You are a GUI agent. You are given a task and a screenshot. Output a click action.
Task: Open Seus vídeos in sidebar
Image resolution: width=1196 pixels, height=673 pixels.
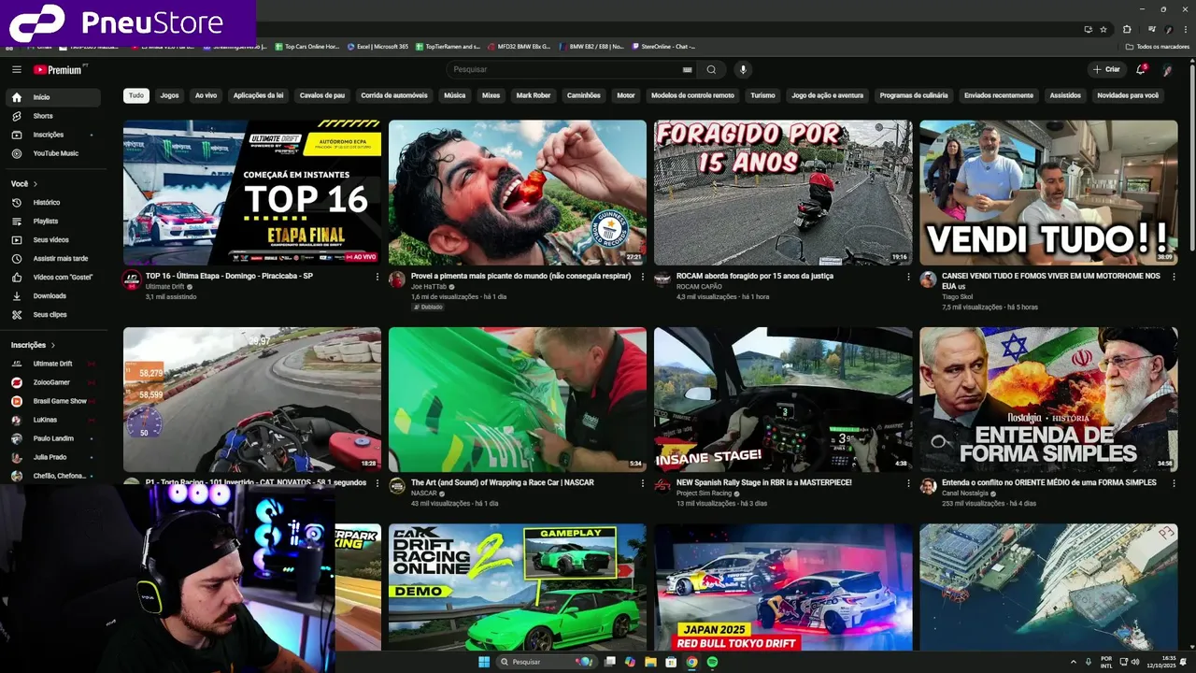pyautogui.click(x=53, y=239)
